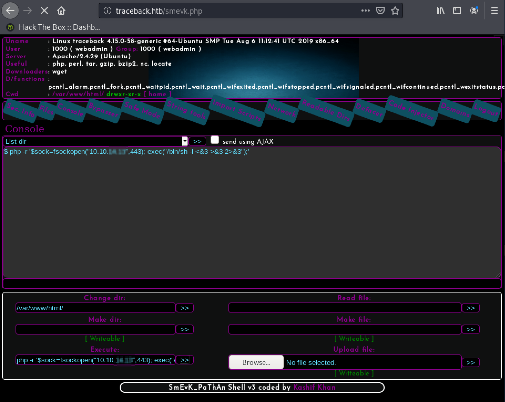Toggle the browser sidebar icon
This screenshot has height=402, width=505.
[x=457, y=11]
